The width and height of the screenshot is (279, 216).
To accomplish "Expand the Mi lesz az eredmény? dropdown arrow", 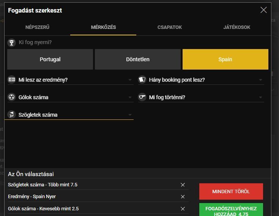I will tap(130, 80).
